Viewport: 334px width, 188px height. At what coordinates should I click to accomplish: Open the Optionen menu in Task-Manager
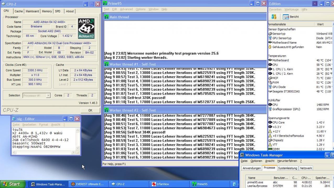pos(256,161)
